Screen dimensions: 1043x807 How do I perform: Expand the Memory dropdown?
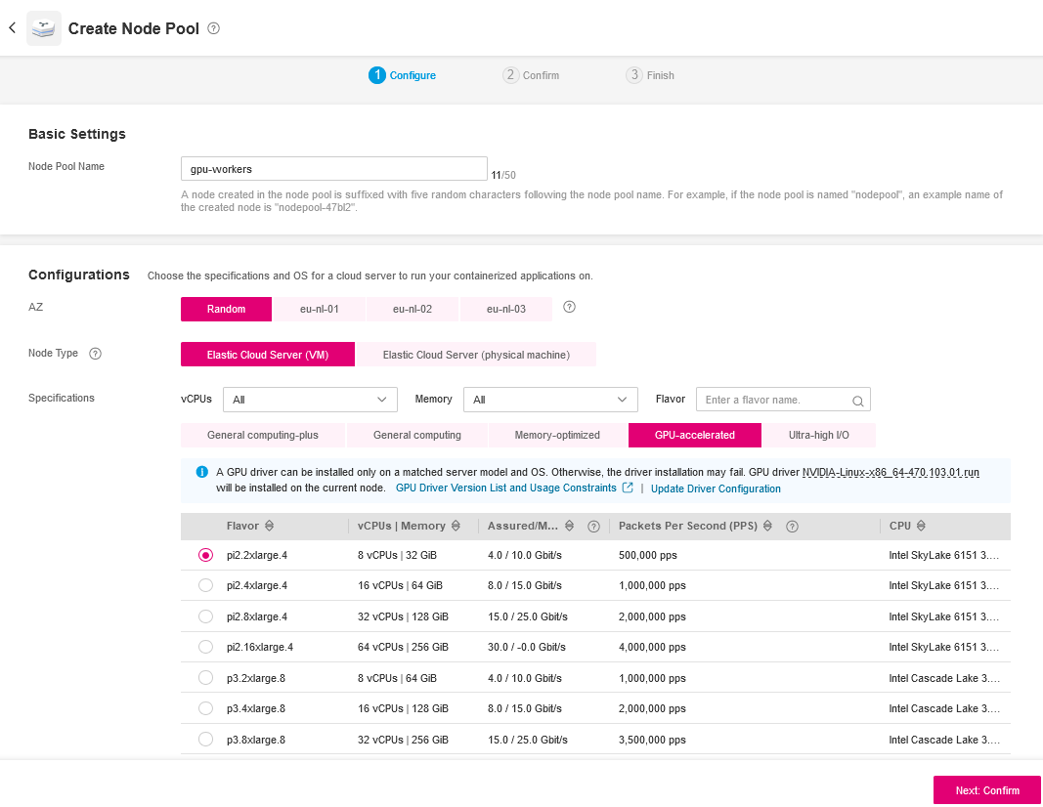click(549, 400)
